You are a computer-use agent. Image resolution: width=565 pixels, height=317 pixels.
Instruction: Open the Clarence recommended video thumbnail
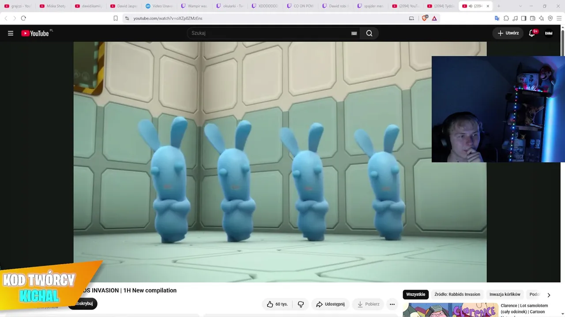click(x=450, y=310)
